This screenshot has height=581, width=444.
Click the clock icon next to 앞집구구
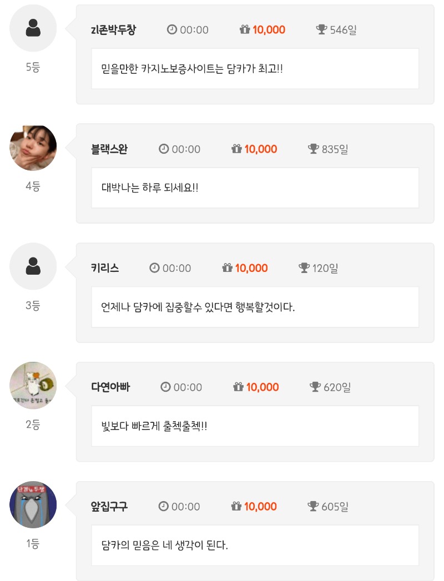tap(164, 506)
